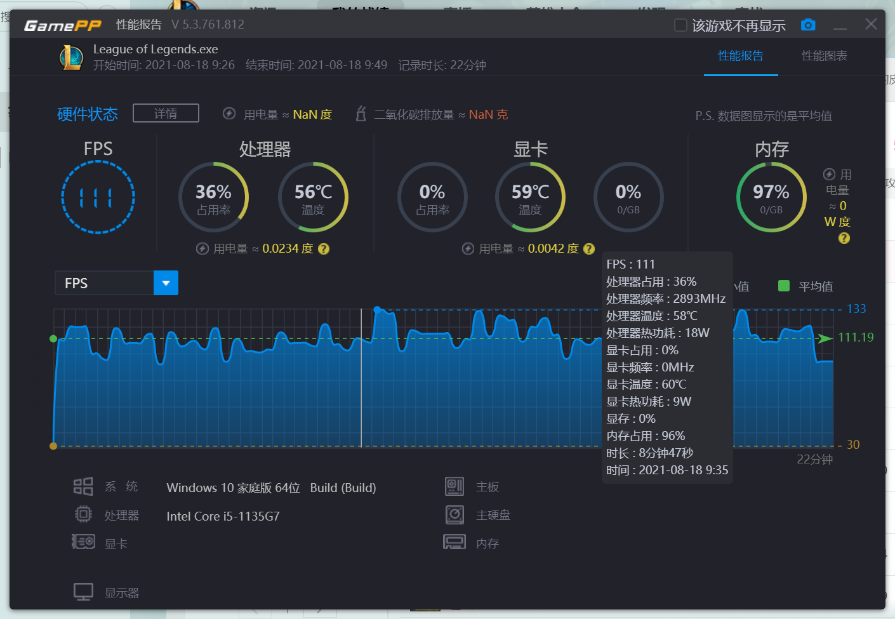Click the graphics card 59℃ temperature gauge
Image resolution: width=895 pixels, height=619 pixels.
tap(530, 197)
